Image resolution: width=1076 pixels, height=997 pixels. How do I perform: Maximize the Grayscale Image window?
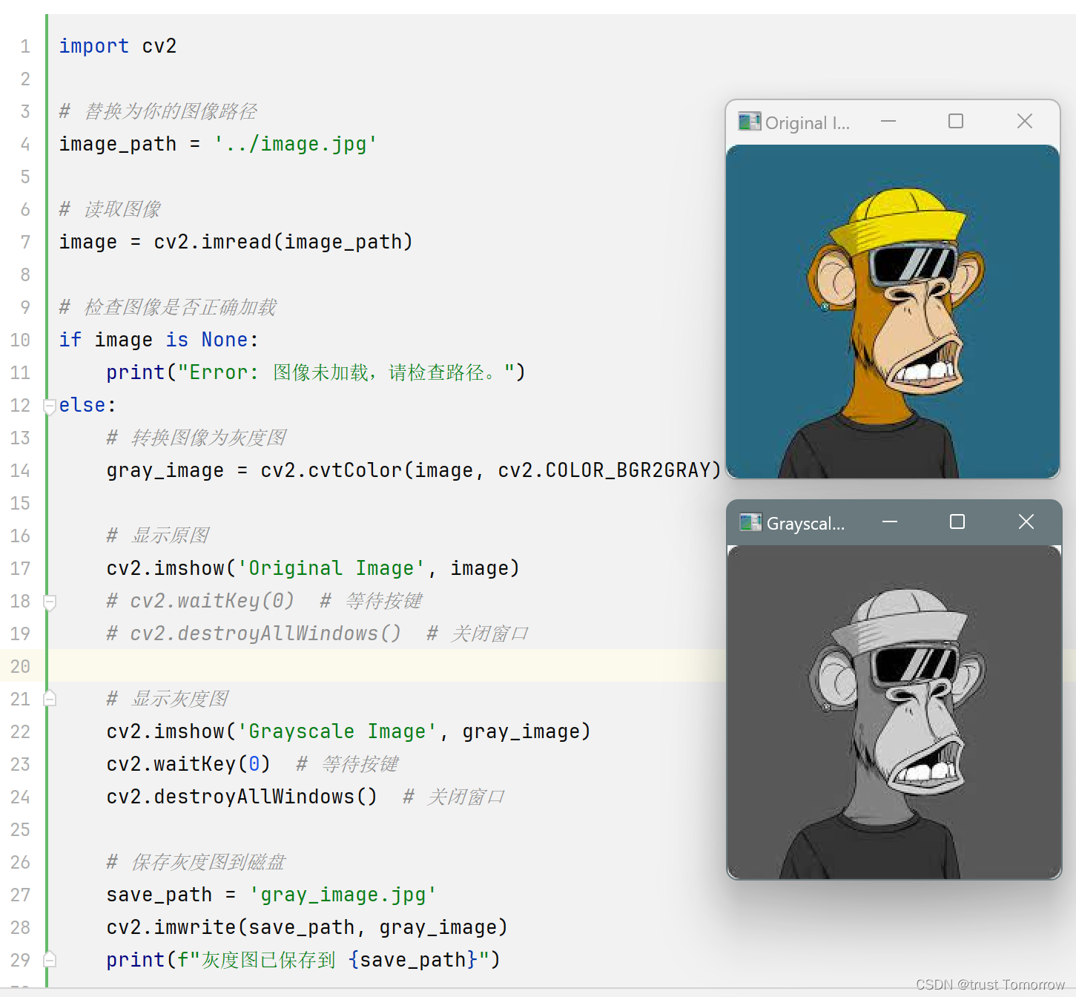click(957, 522)
